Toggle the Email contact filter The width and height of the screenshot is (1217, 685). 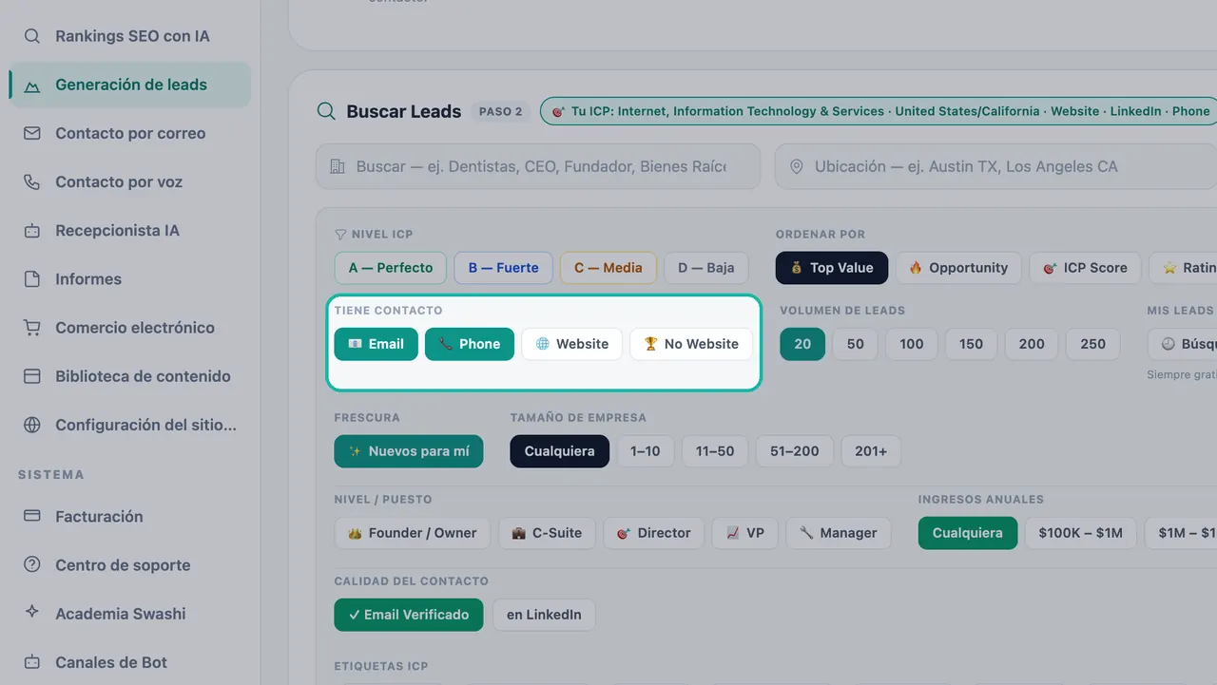coord(376,344)
